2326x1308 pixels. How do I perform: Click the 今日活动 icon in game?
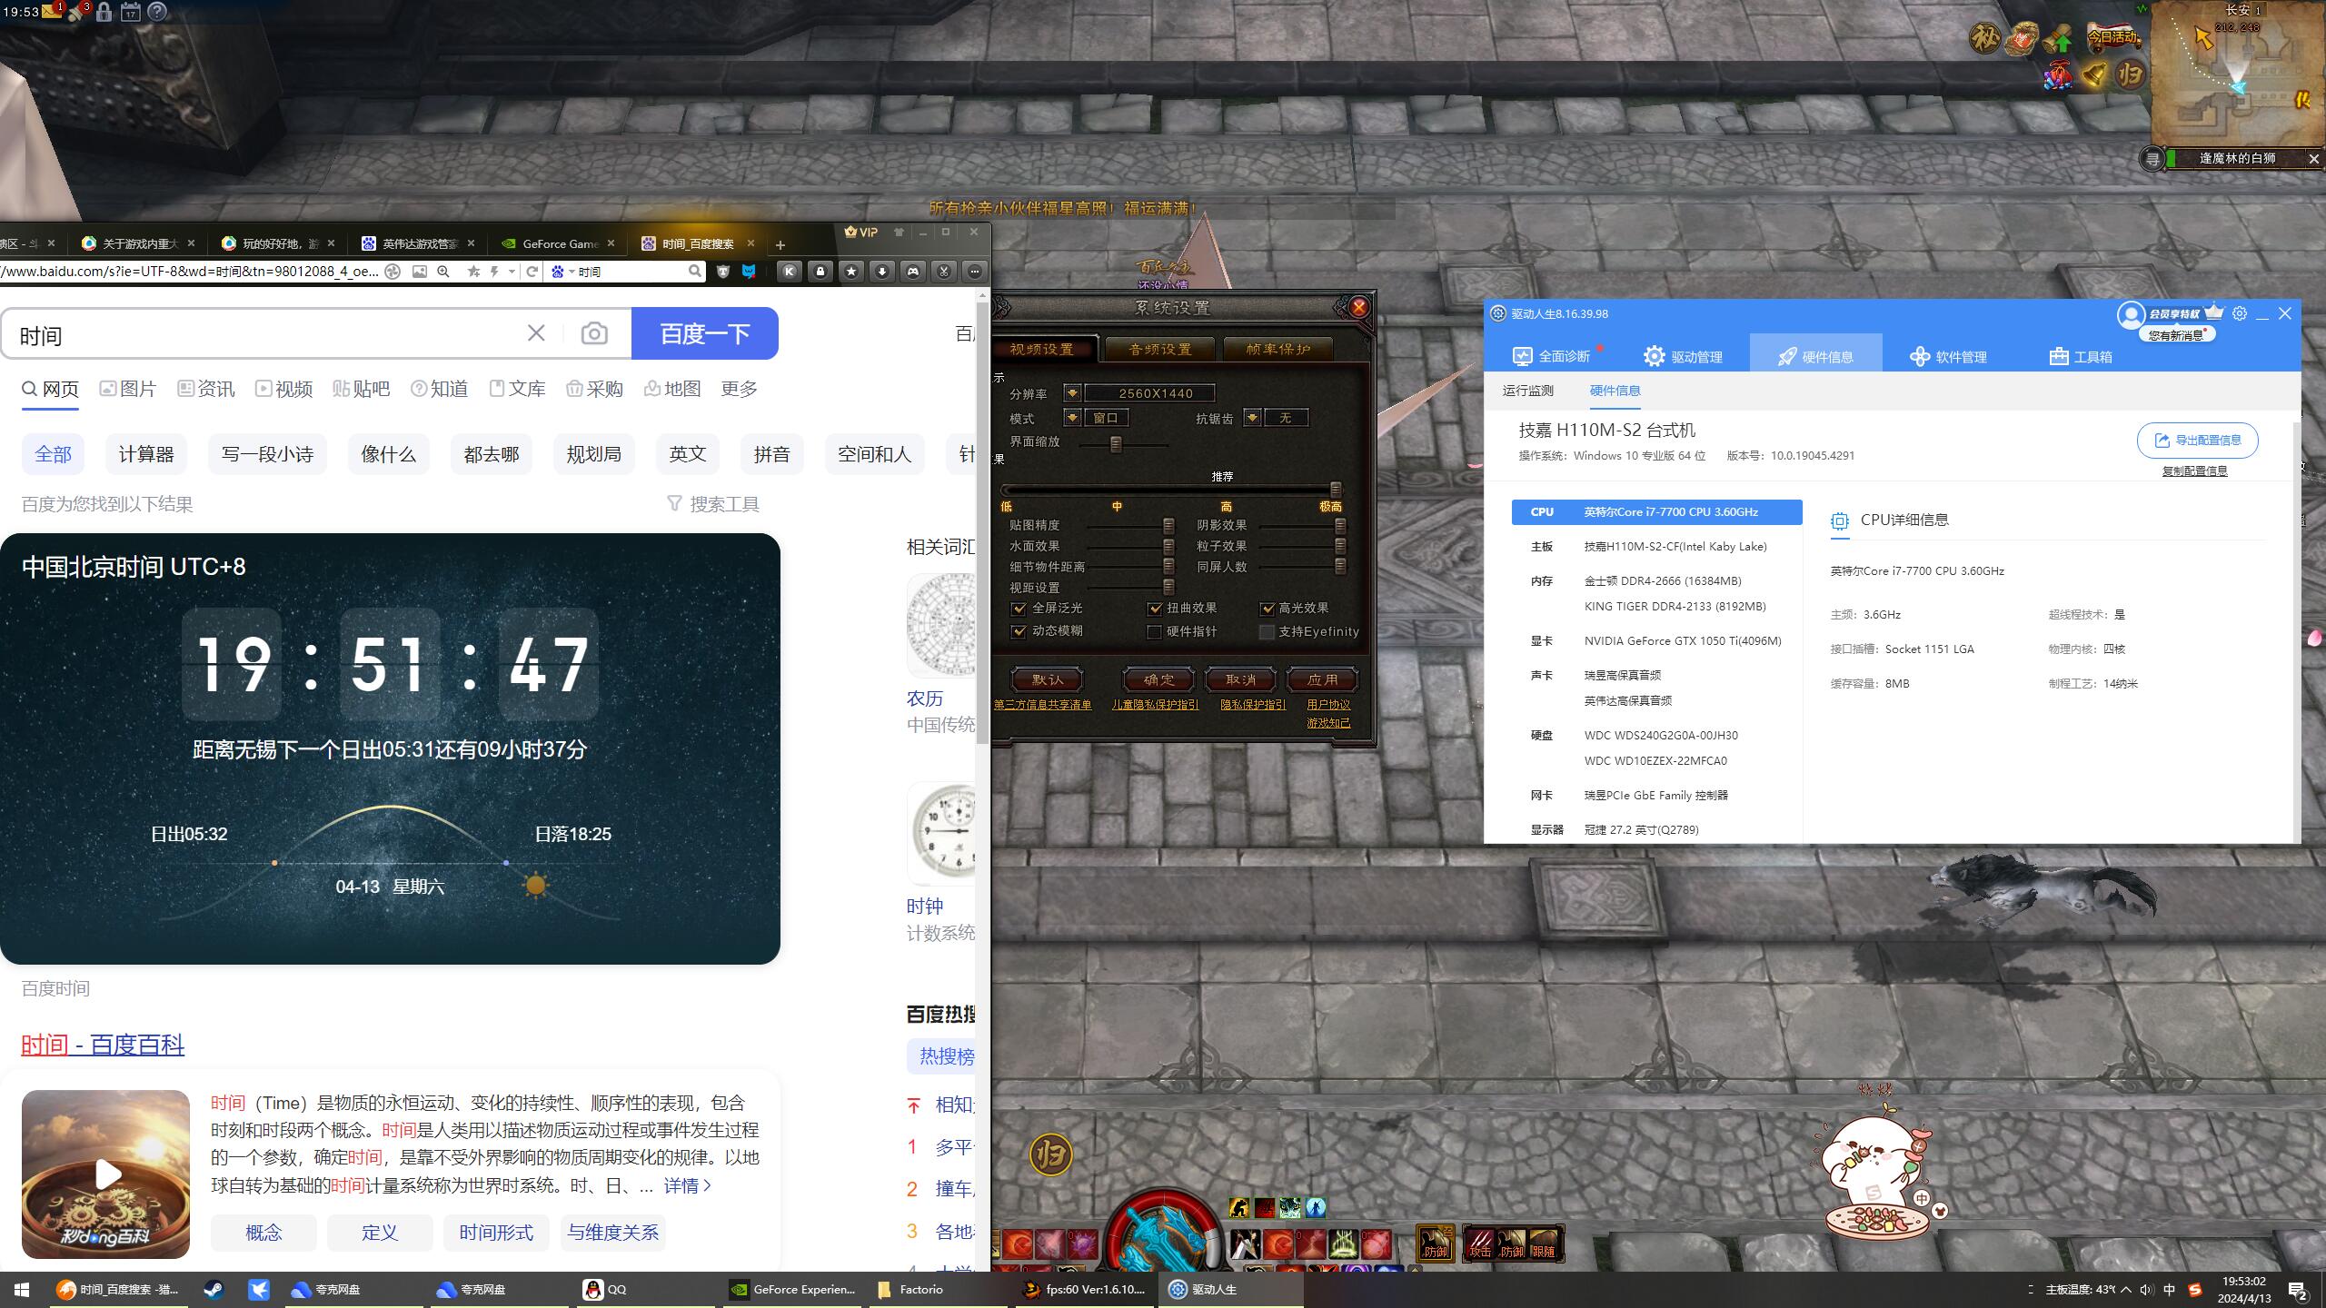pyautogui.click(x=2112, y=36)
